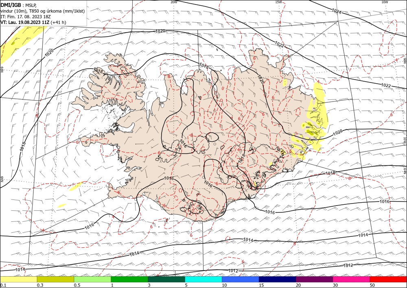
Task: Select the red 50+ legend swatch
Action: point(388,279)
